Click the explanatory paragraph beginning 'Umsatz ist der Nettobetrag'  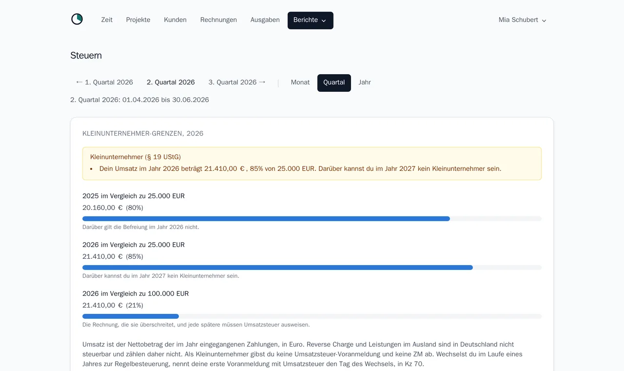point(302,354)
